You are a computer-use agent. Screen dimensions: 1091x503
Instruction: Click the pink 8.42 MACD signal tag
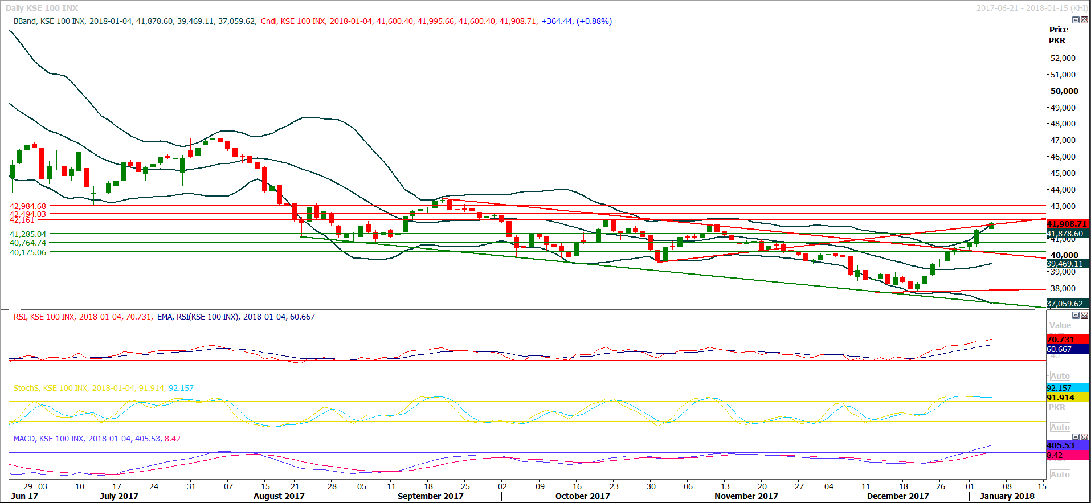pos(1067,455)
